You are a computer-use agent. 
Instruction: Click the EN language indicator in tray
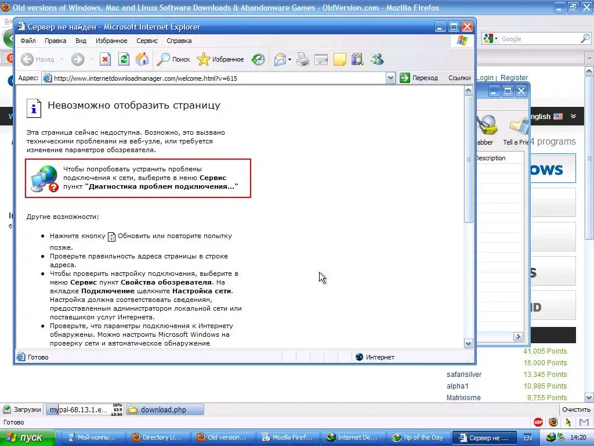[528, 438]
